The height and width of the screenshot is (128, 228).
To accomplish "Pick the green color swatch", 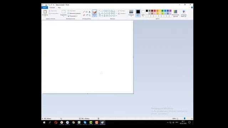I will (x=162, y=11).
